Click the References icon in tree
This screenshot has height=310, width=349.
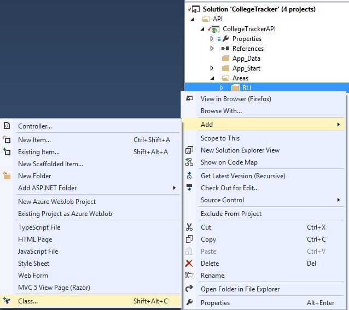point(225,49)
